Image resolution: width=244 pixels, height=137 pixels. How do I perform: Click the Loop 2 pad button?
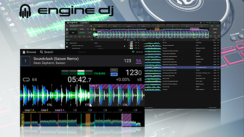click(45, 110)
